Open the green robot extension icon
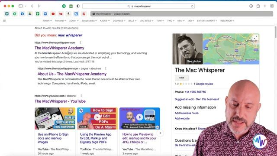Screen dimensions: 277x156 (71, 6)
